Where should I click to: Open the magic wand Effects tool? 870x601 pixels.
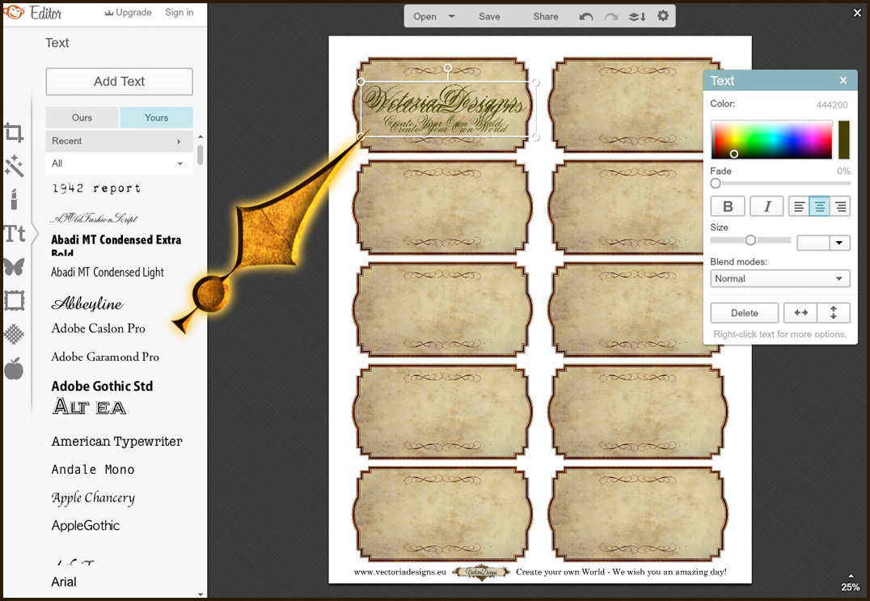(x=14, y=166)
